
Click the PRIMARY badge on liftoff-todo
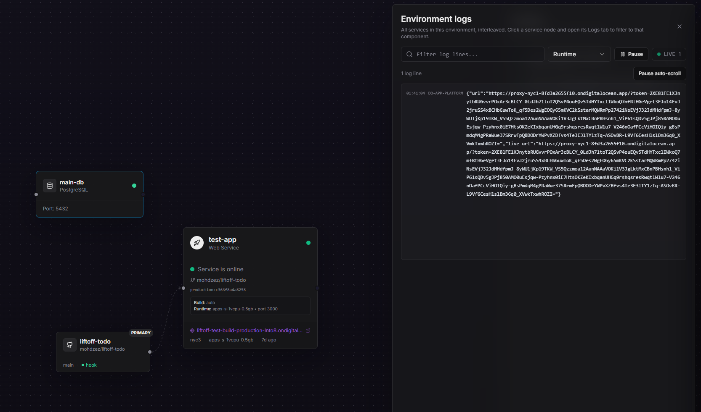point(141,333)
